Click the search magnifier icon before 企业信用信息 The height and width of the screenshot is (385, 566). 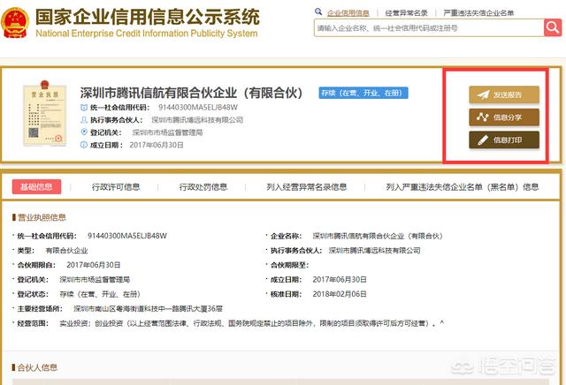[321, 13]
